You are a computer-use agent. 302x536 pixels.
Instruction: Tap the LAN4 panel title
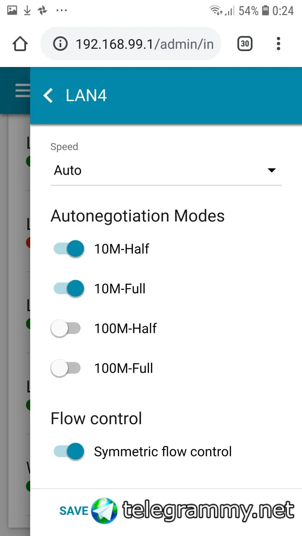click(x=86, y=95)
